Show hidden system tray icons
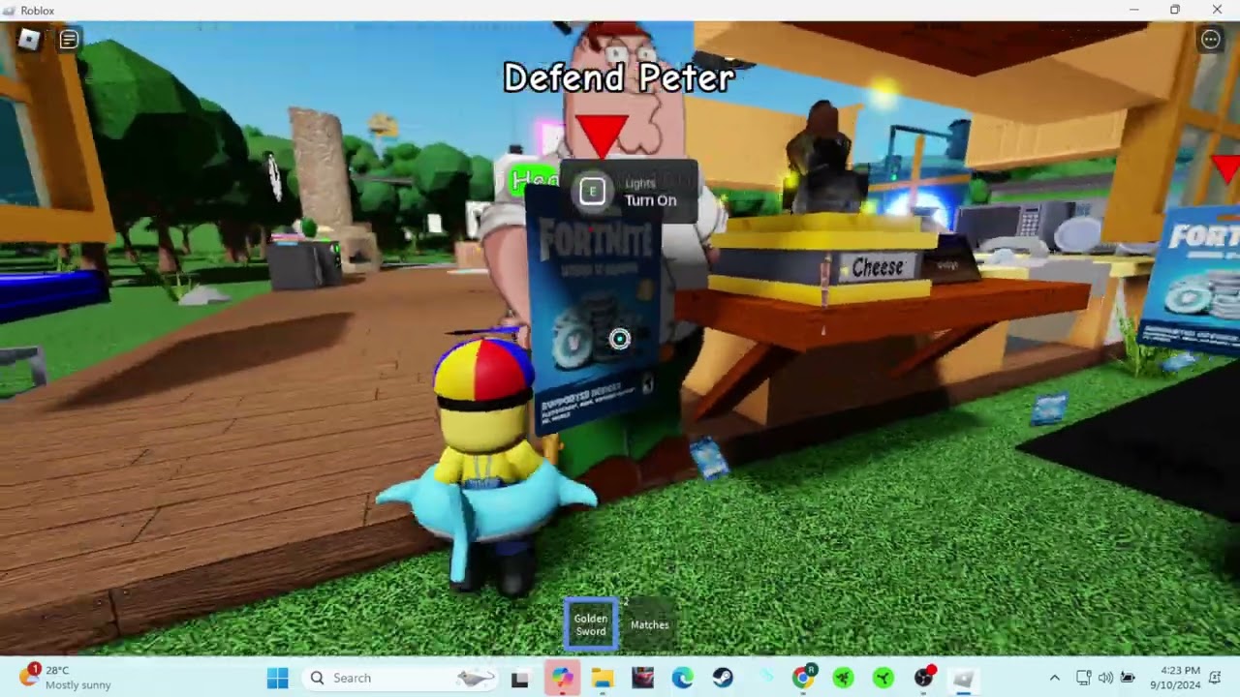Viewport: 1240px width, 697px height. click(x=1055, y=678)
